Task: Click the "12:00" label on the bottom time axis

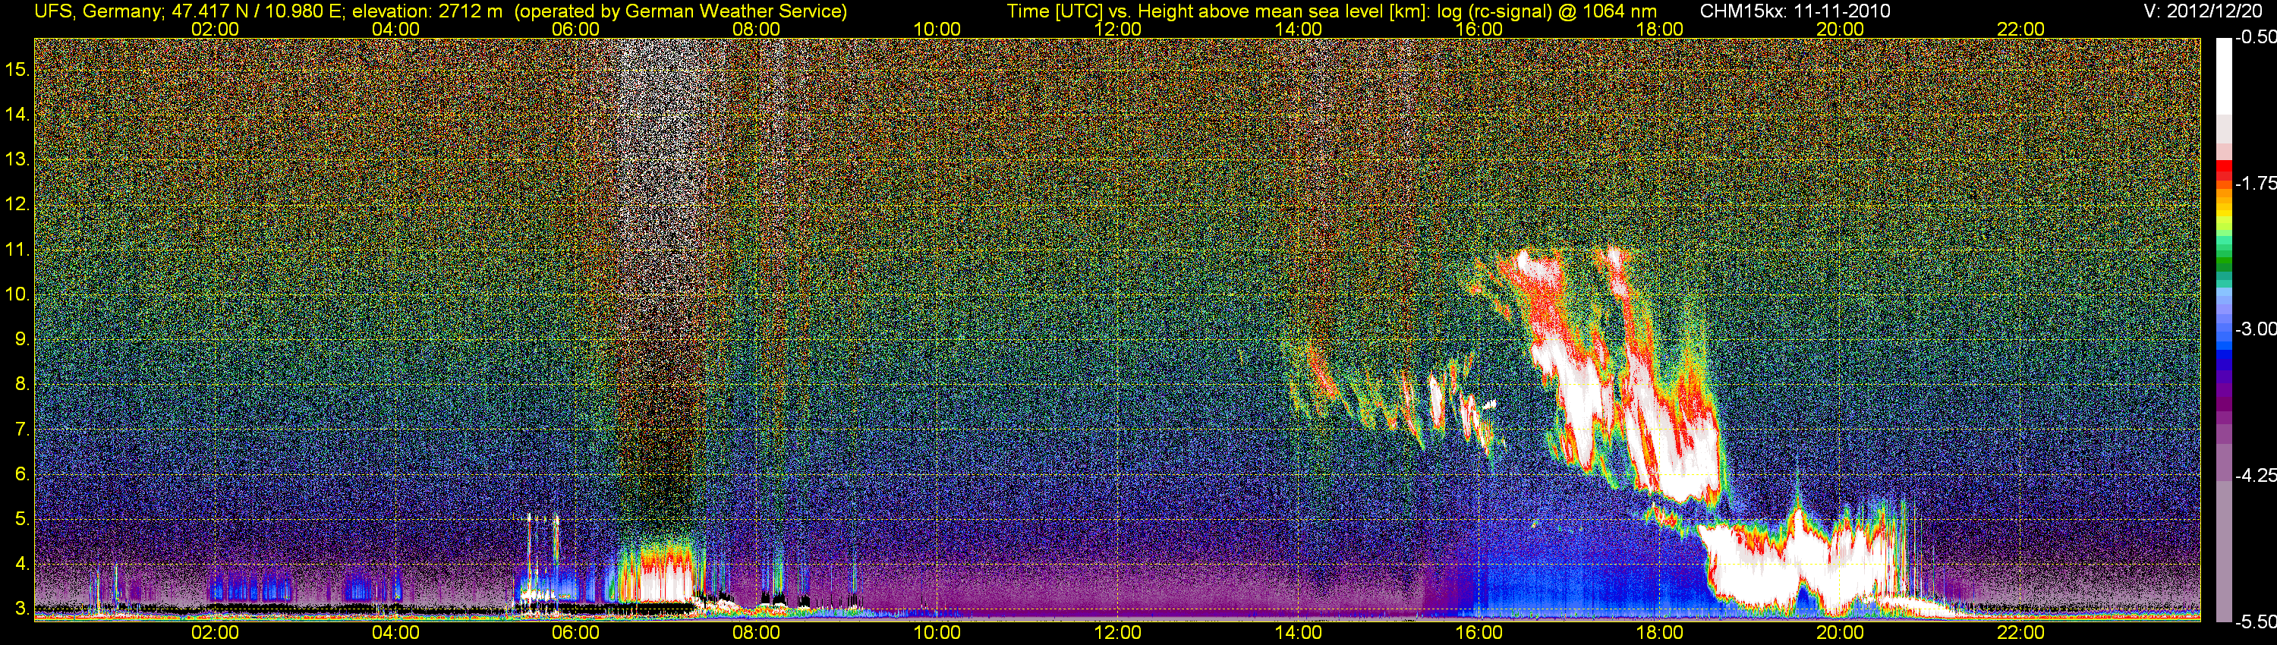Action: (x=1118, y=633)
